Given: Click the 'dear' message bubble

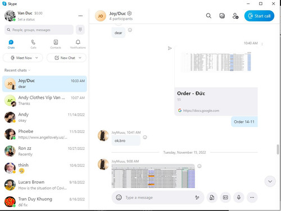Looking at the screenshot, I should [x=119, y=33].
